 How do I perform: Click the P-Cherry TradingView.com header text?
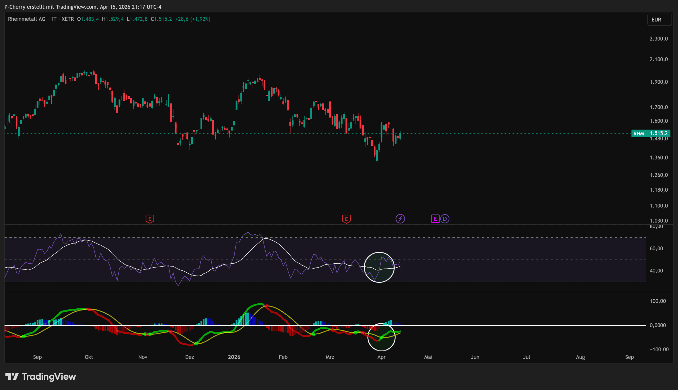point(83,7)
